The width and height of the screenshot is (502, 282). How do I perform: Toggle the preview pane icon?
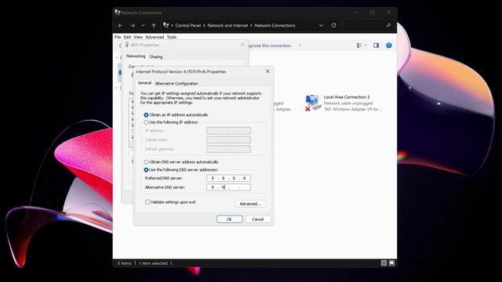pos(376,45)
